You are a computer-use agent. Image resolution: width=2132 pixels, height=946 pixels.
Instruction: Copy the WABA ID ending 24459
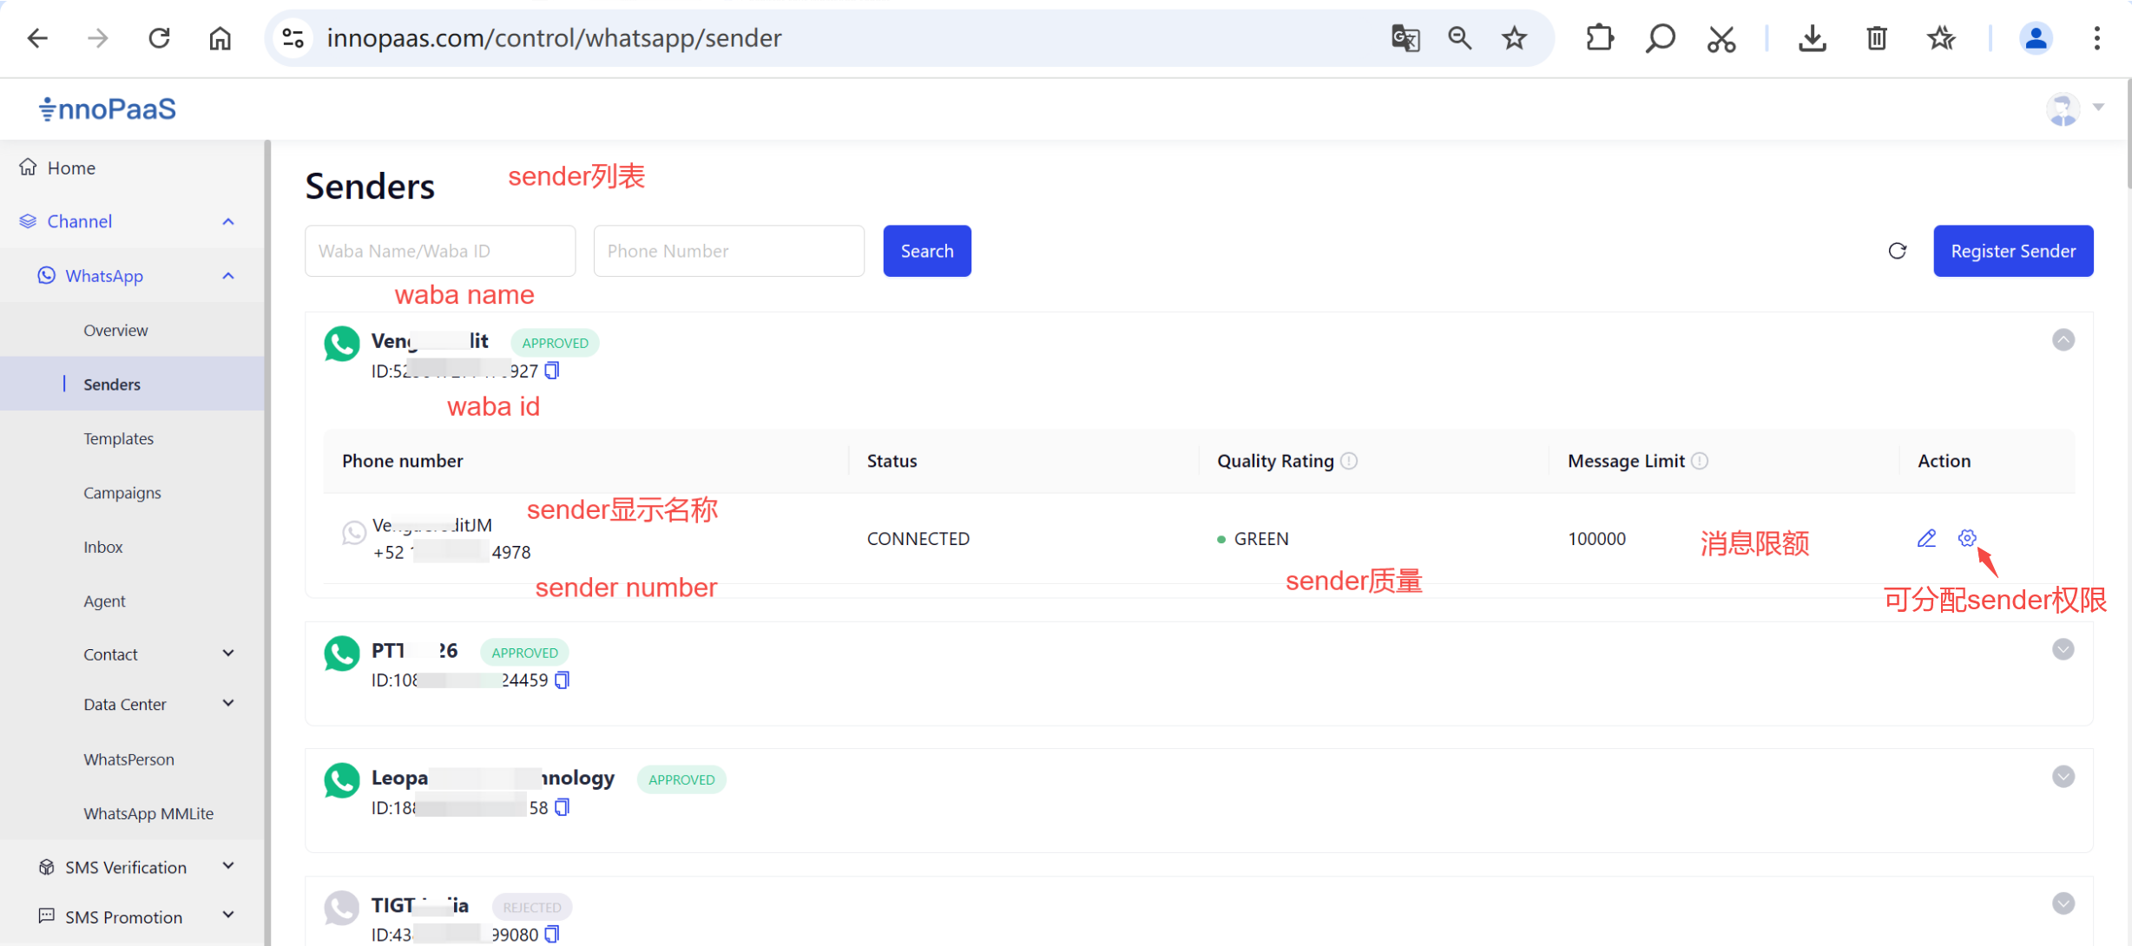[x=563, y=680]
